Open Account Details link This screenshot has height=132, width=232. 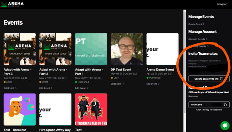[x=198, y=39]
